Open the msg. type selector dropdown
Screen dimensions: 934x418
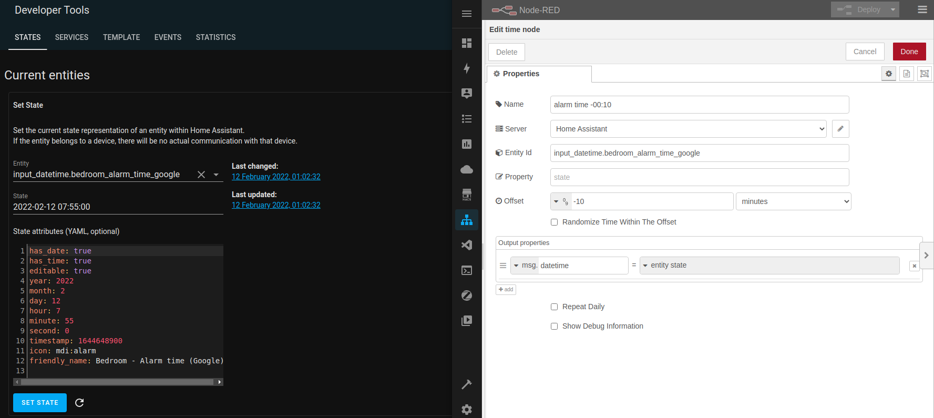tap(525, 266)
